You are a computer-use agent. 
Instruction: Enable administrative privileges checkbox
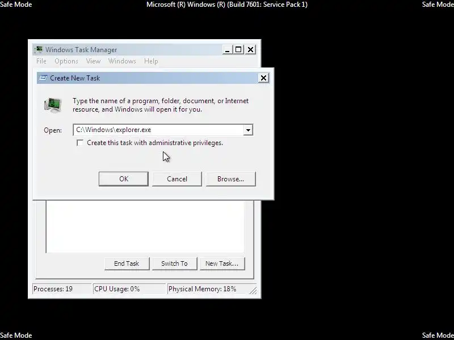coord(80,143)
